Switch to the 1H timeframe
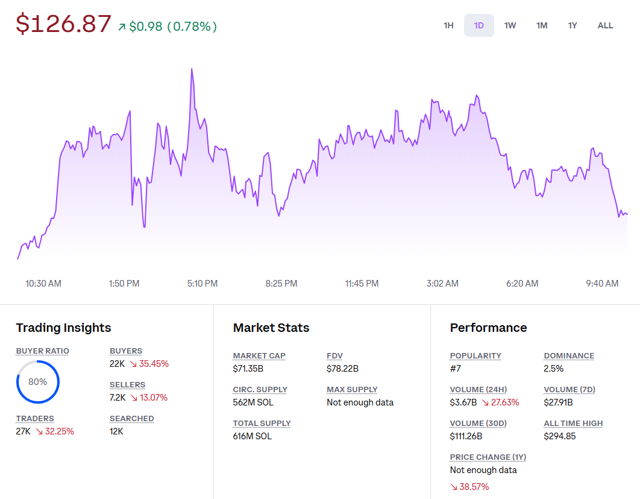Viewport: 640px width, 499px height. [448, 25]
